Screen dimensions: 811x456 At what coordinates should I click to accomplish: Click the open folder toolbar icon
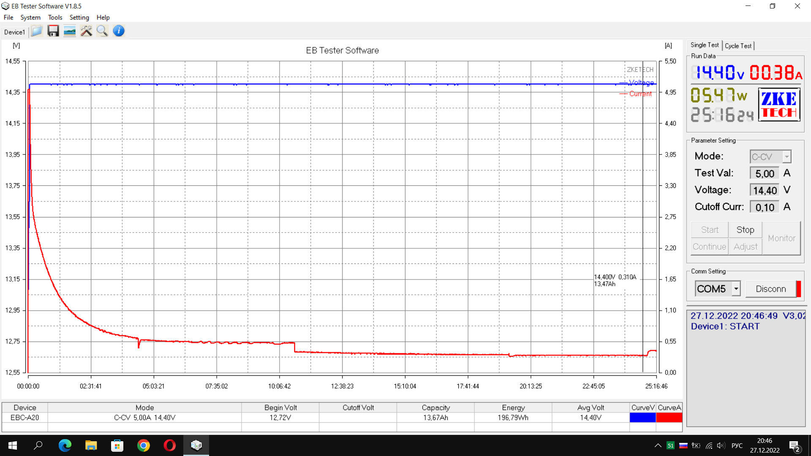pyautogui.click(x=37, y=31)
